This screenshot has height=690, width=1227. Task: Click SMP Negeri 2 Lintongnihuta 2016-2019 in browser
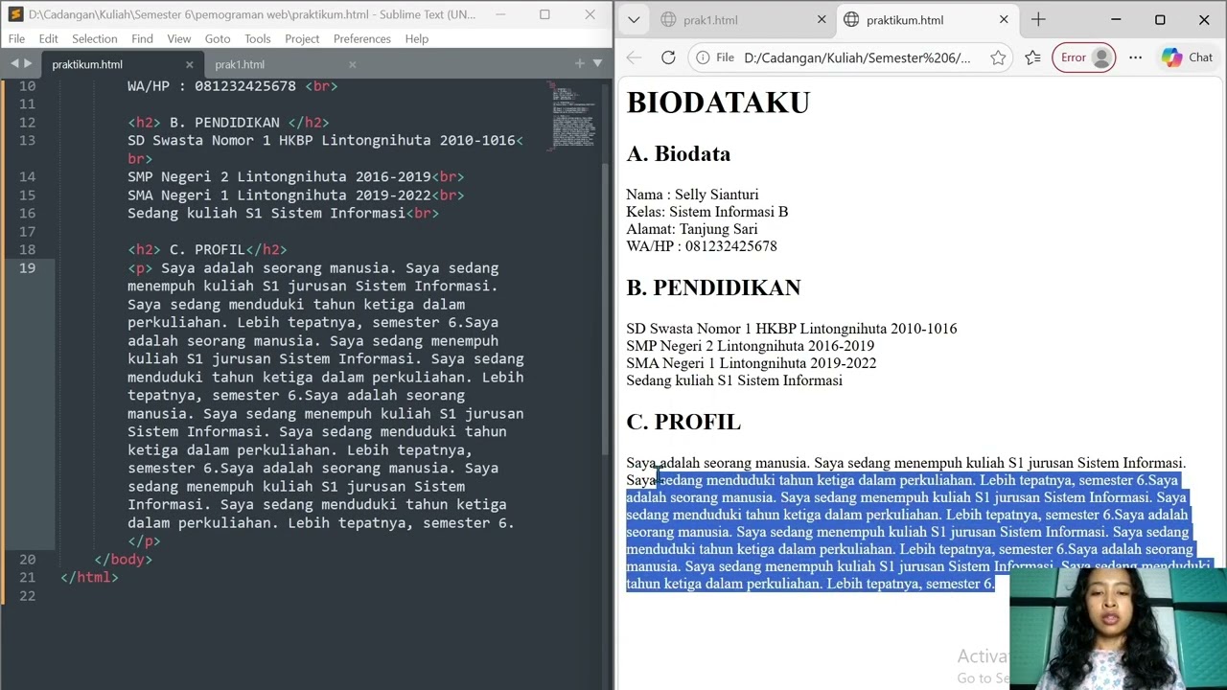pyautogui.click(x=750, y=346)
